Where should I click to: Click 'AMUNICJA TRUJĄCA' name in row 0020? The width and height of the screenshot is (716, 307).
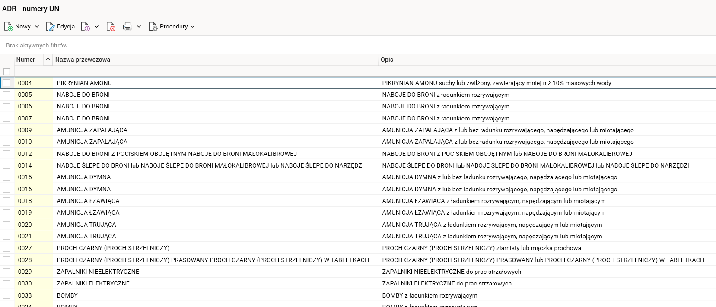click(86, 225)
